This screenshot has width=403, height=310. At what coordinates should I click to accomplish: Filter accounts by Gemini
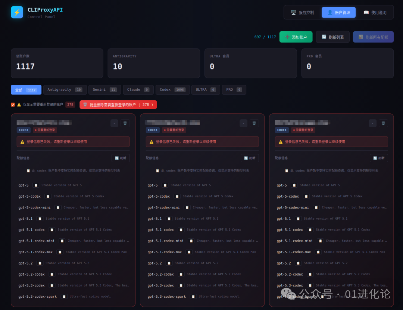tap(105, 90)
